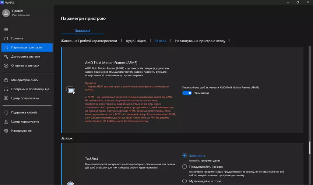Click user avatar profile picture
The width and height of the screenshot is (313, 185).
coord(6,13)
